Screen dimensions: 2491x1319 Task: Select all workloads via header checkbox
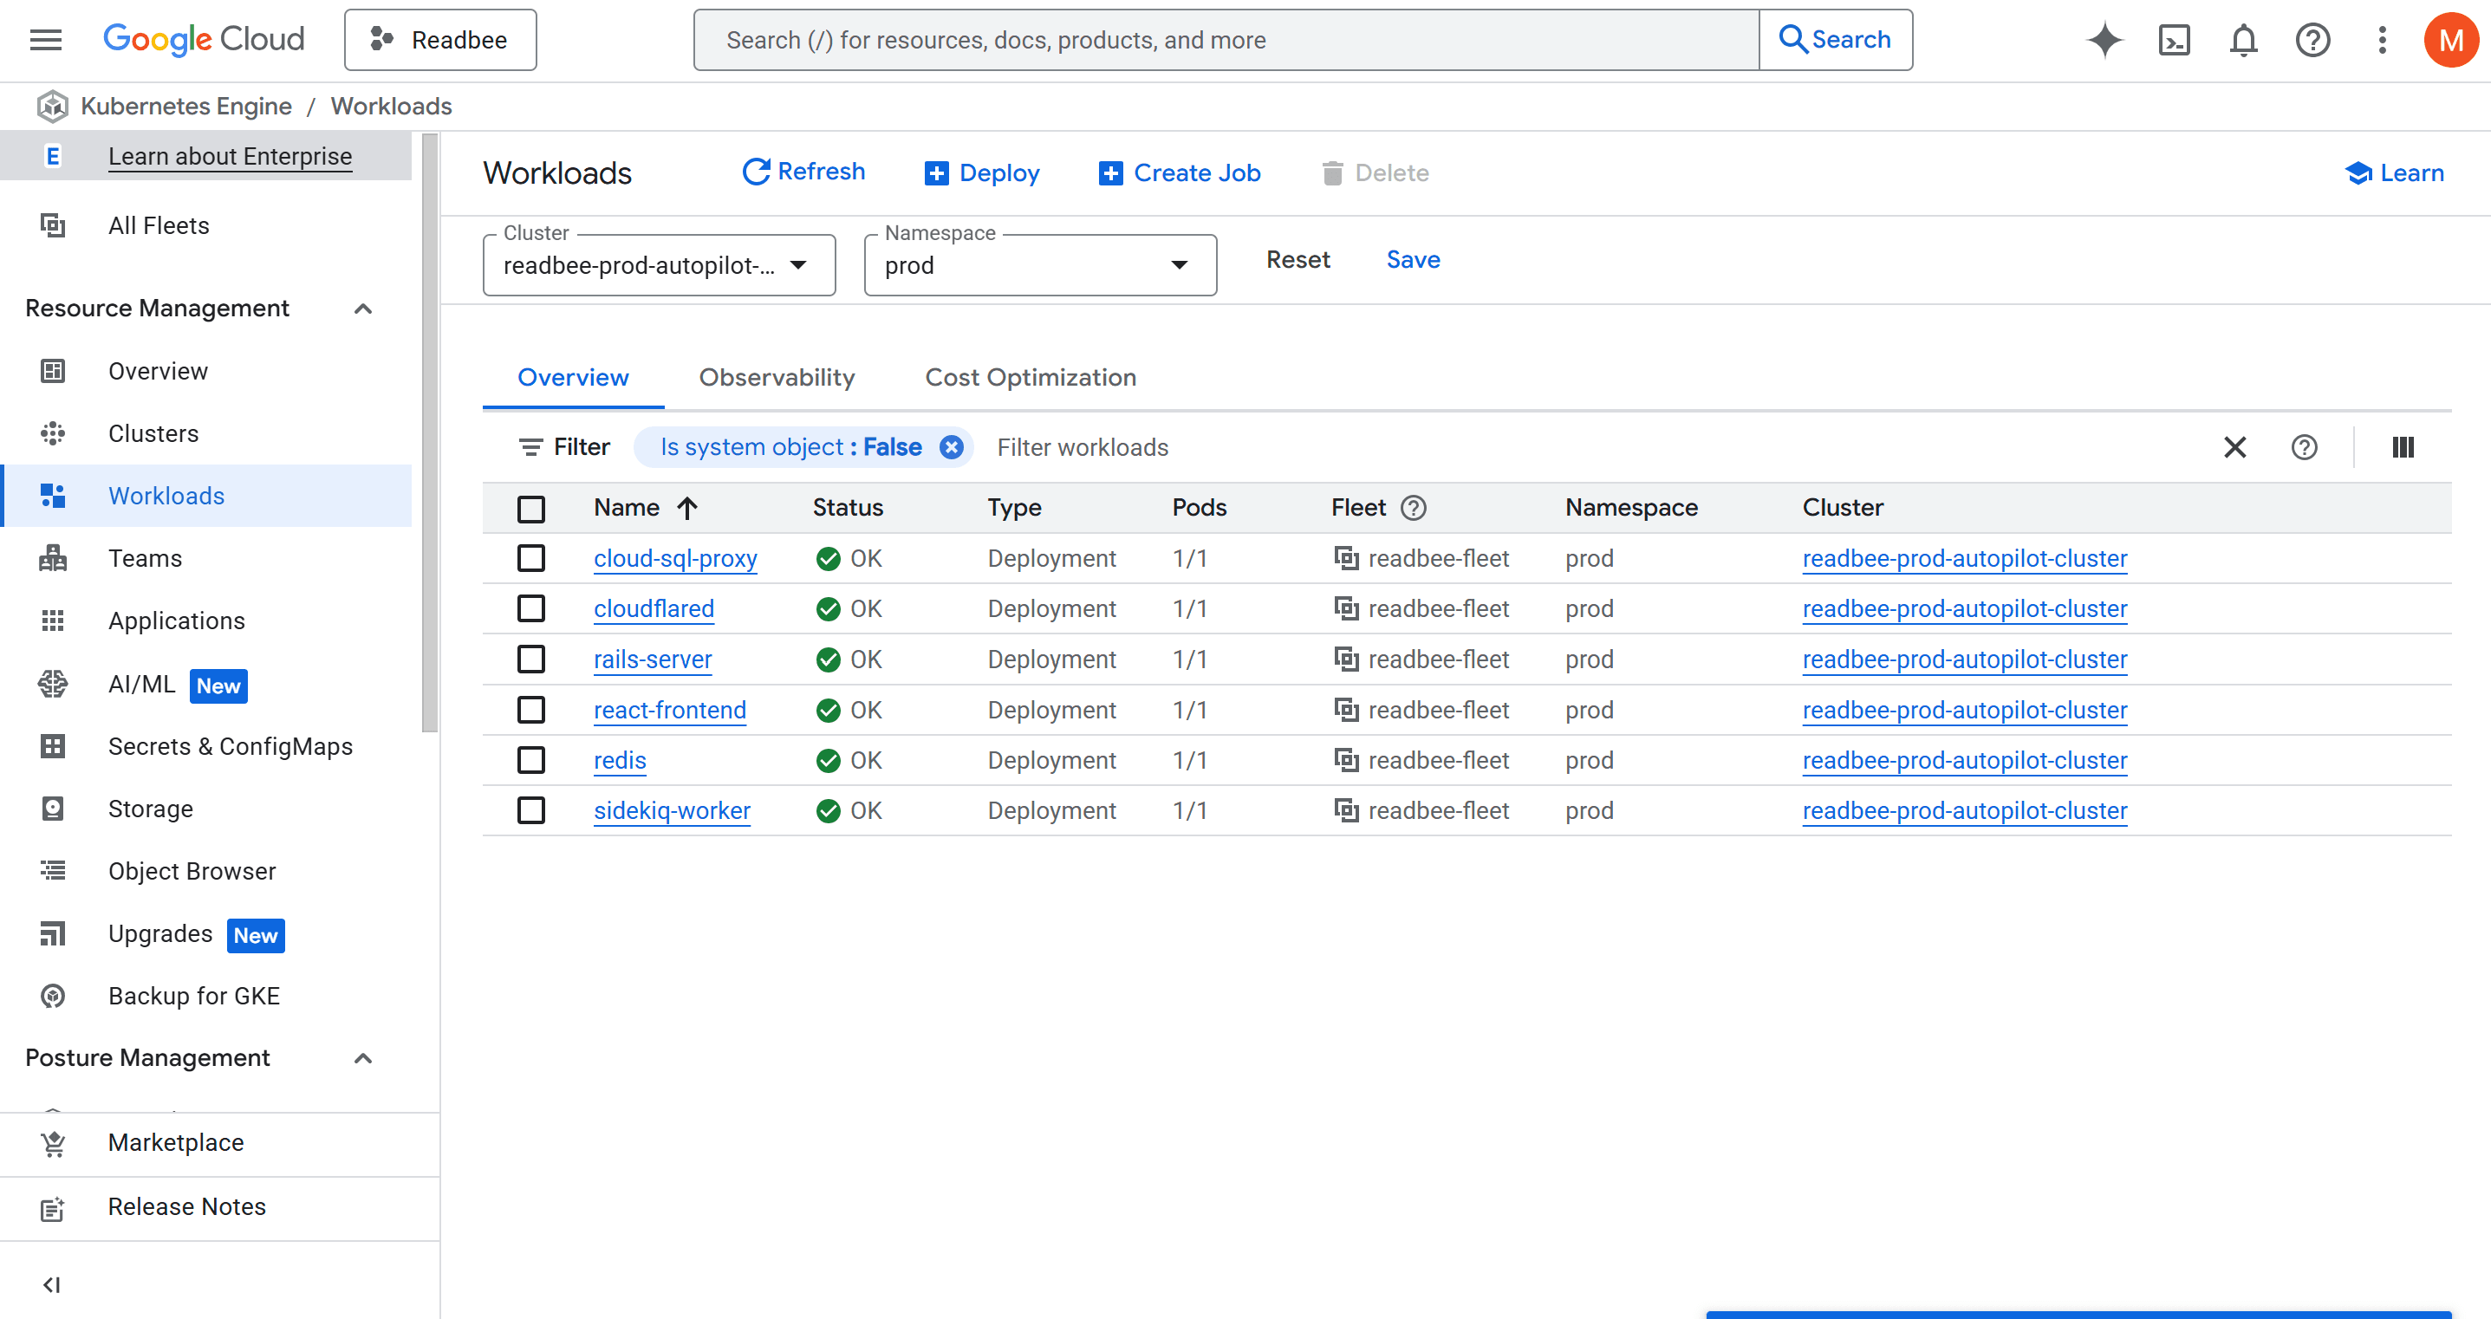tap(531, 508)
